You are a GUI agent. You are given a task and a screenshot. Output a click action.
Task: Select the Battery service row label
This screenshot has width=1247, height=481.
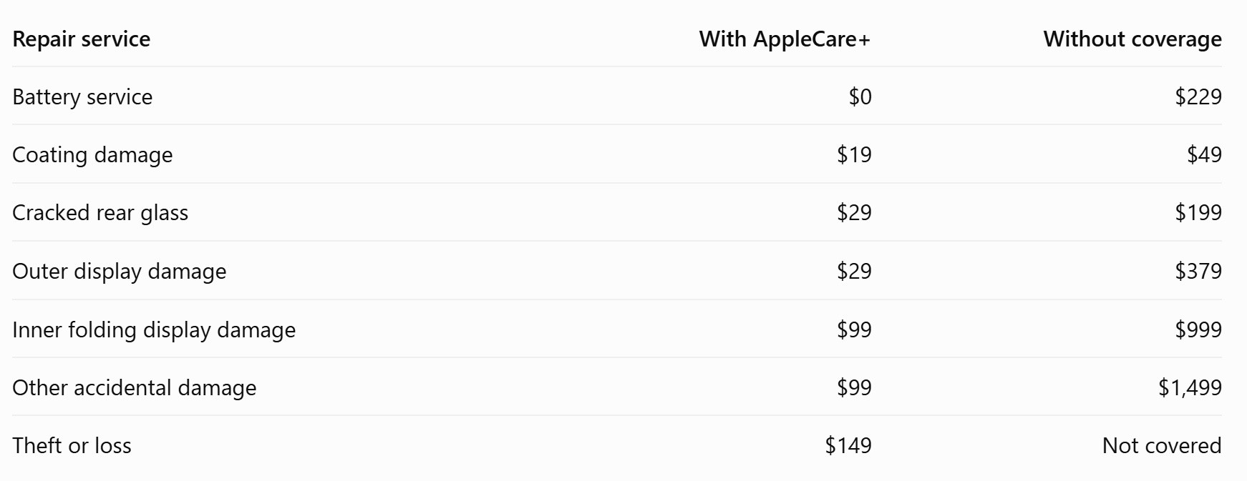pos(82,97)
